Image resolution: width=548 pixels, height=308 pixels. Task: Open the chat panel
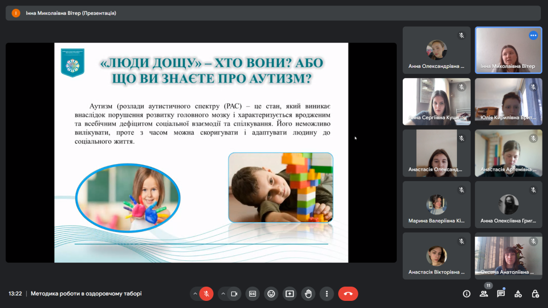click(501, 294)
